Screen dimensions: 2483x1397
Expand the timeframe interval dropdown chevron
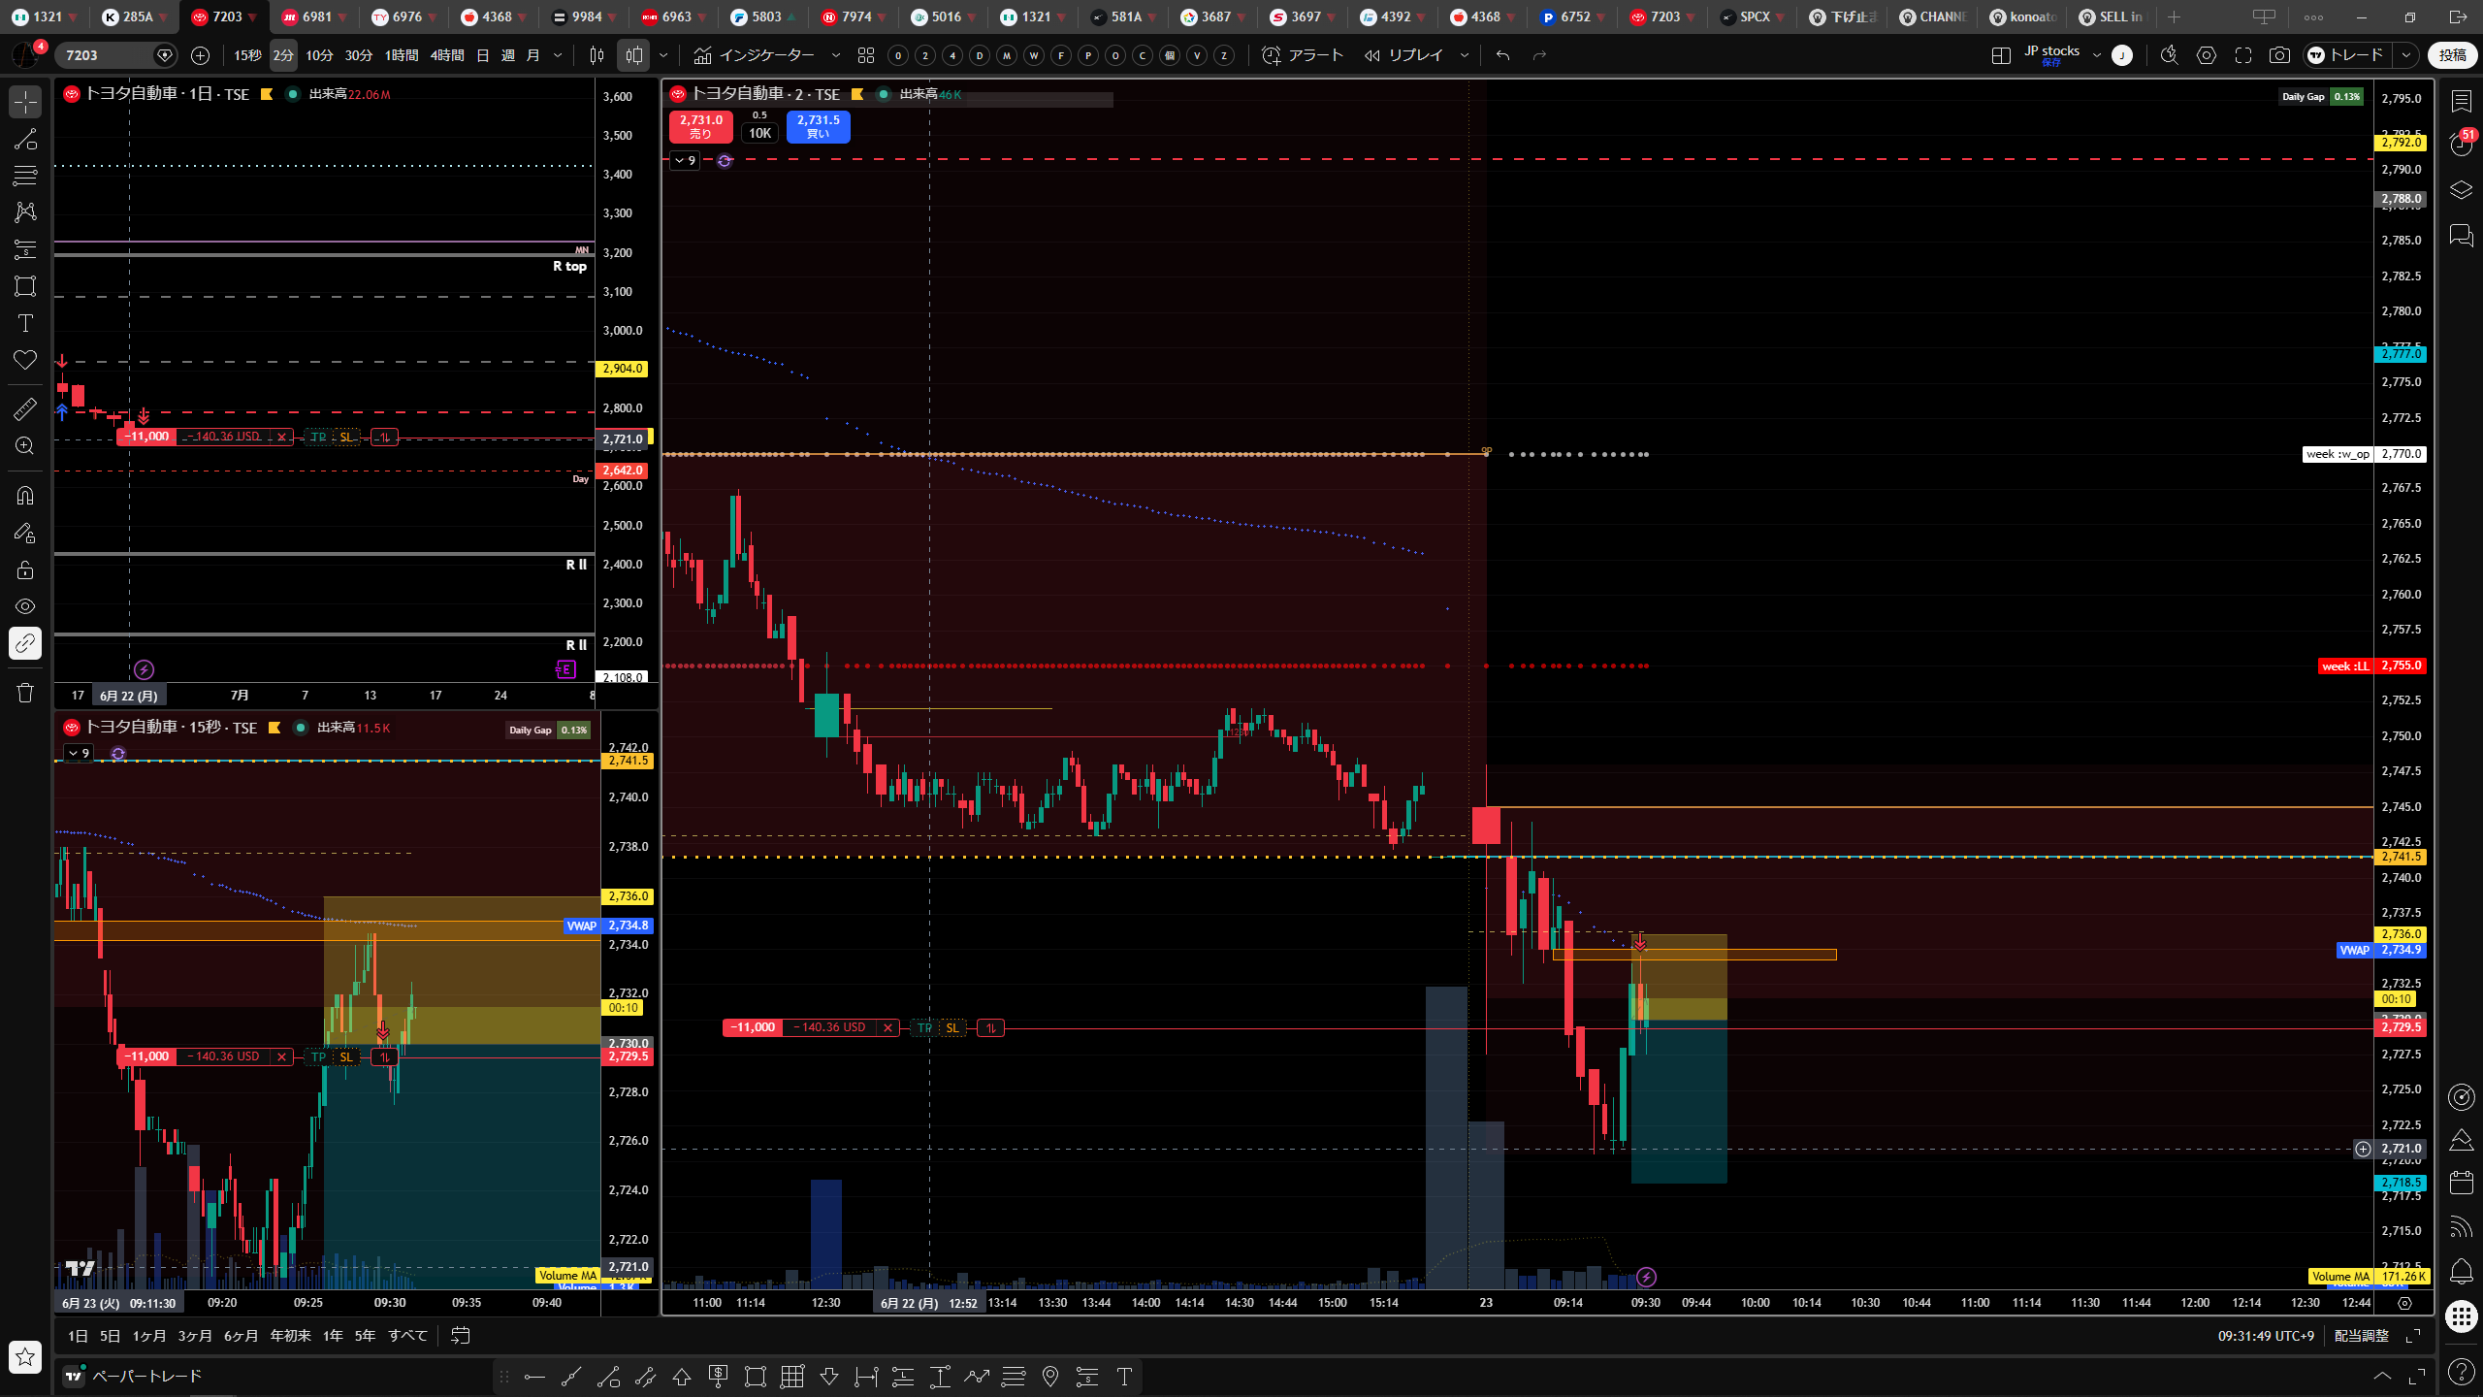[x=558, y=55]
